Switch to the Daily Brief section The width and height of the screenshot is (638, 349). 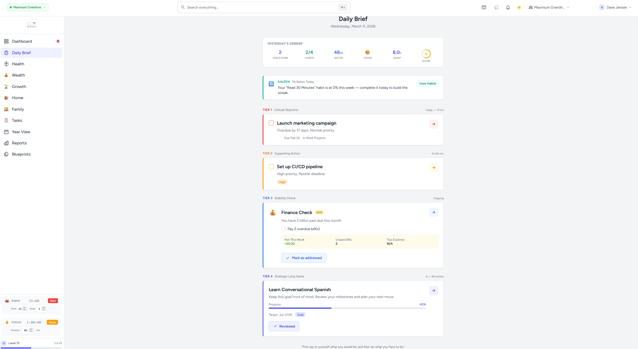[x=21, y=53]
